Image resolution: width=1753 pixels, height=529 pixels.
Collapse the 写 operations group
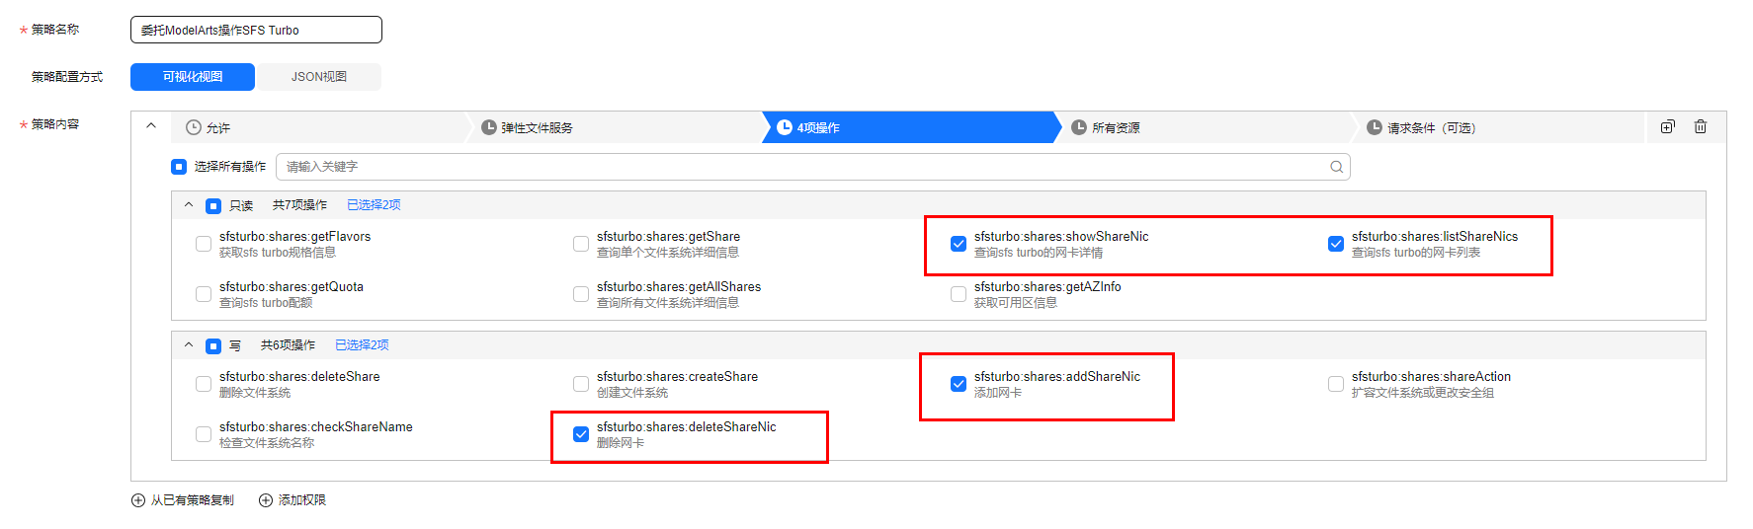point(189,345)
